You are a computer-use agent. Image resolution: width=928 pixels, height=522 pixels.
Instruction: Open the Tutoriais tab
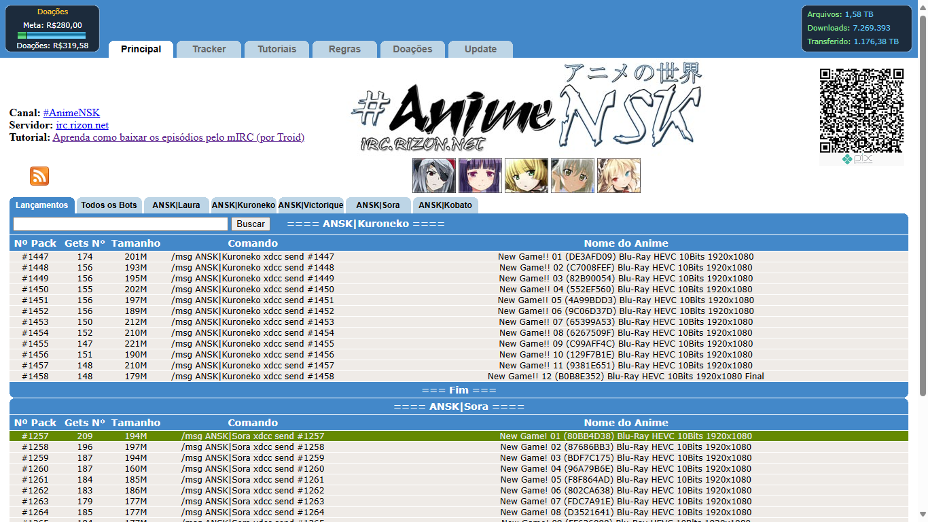click(x=276, y=49)
